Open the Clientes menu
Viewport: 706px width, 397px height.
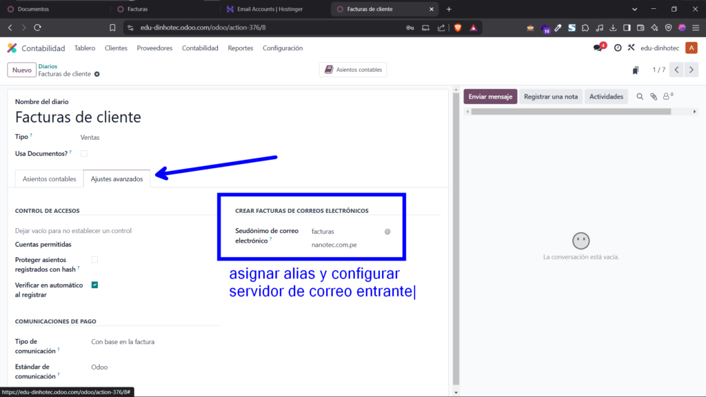tap(116, 48)
